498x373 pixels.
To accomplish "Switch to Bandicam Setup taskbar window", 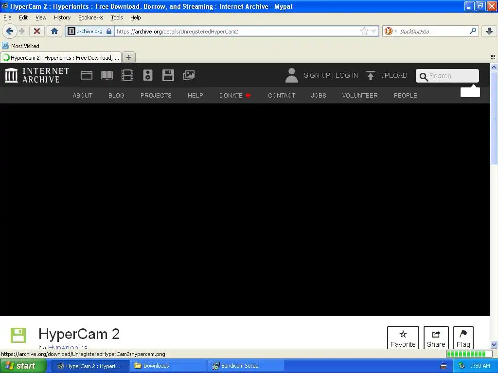I will point(247,366).
